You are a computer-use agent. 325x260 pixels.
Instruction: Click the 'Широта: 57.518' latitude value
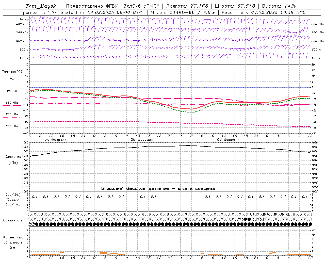[x=235, y=6]
